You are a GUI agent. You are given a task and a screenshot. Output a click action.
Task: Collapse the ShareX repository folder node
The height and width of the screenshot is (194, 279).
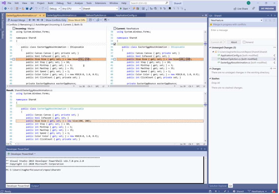[x=213, y=52]
